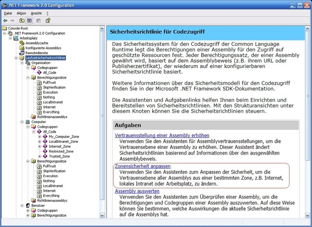Expand Codegruppen under Benutzer
312x227 pixels.
point(28,211)
